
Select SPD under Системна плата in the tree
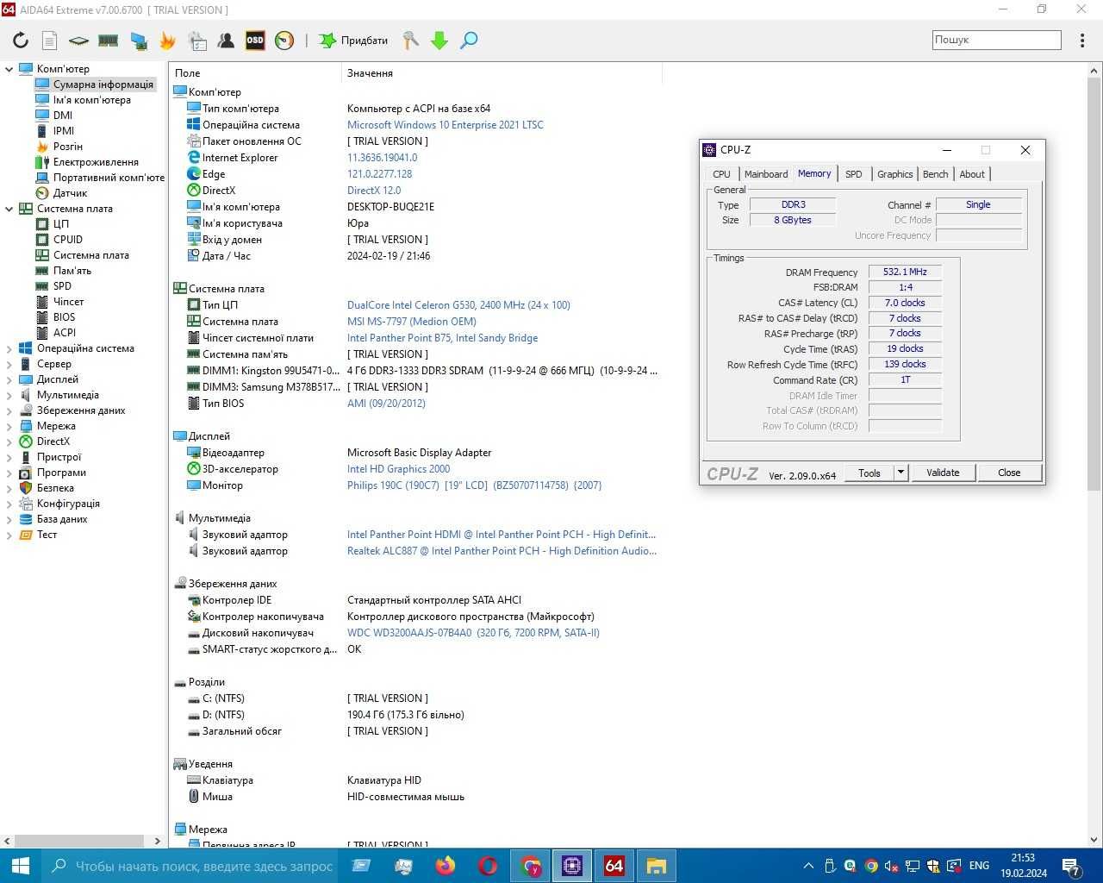(62, 286)
